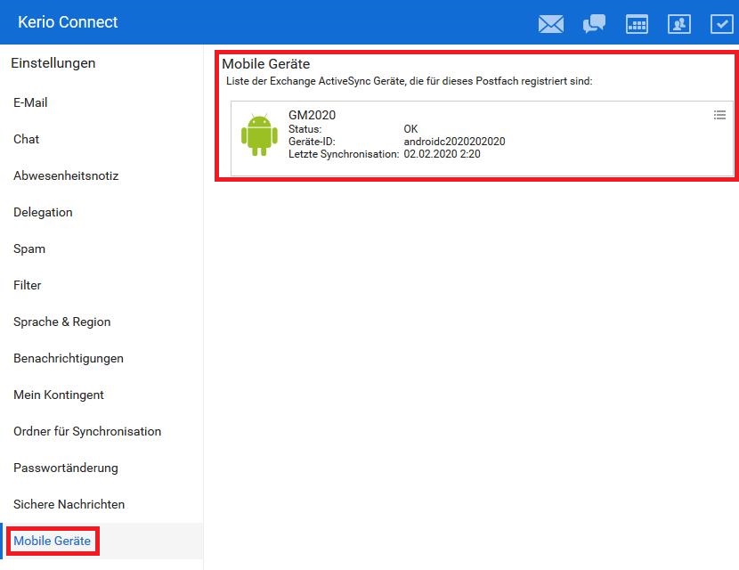Open Sprache & Region settings
739x570 pixels.
(61, 322)
